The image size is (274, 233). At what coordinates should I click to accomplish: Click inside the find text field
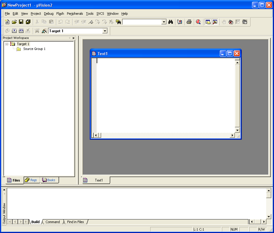pyautogui.click(x=142, y=22)
